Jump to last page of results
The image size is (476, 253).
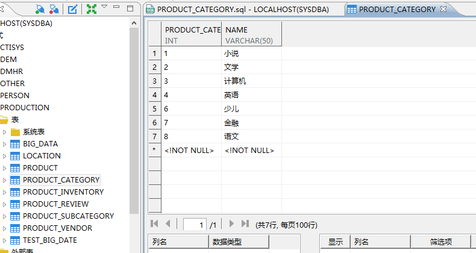pos(245,224)
